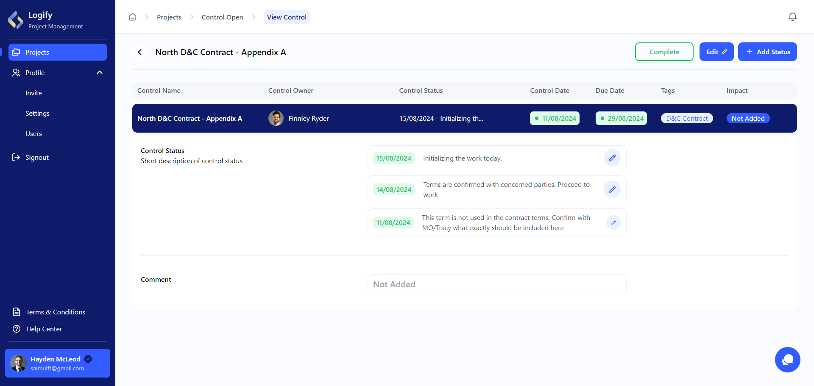The height and width of the screenshot is (386, 814).
Task: Open the Settings page
Action: tap(37, 113)
